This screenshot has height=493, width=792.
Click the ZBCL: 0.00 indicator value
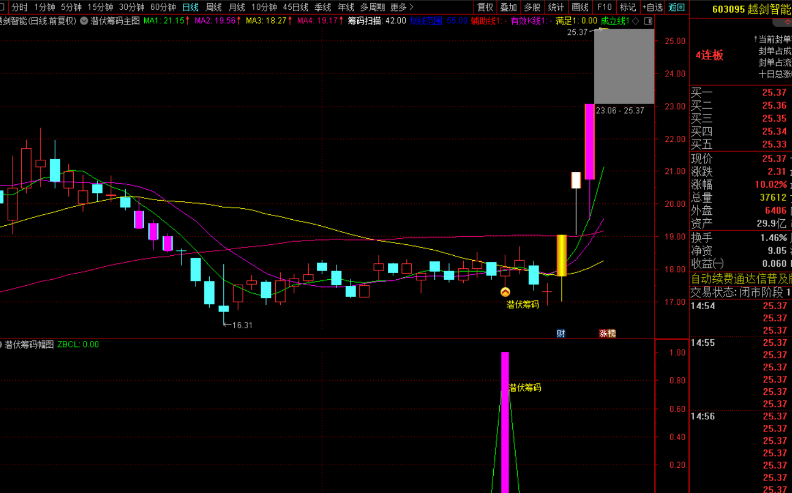[x=78, y=344]
